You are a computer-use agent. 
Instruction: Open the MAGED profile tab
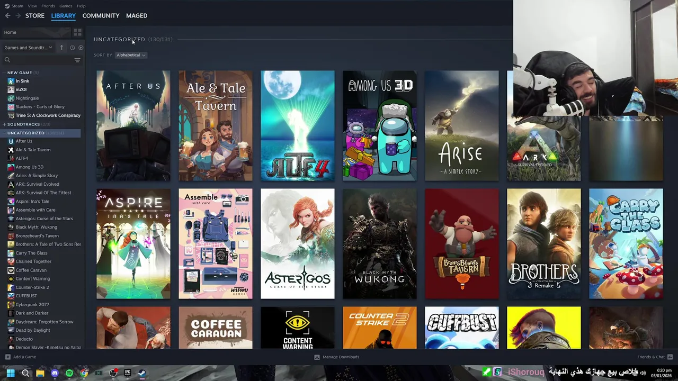pos(137,16)
